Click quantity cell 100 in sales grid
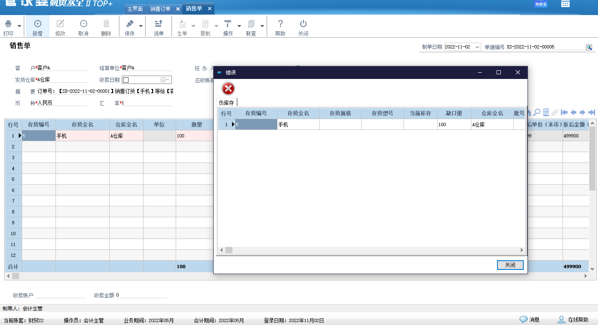Screen dimensions: 598x325 coord(195,136)
